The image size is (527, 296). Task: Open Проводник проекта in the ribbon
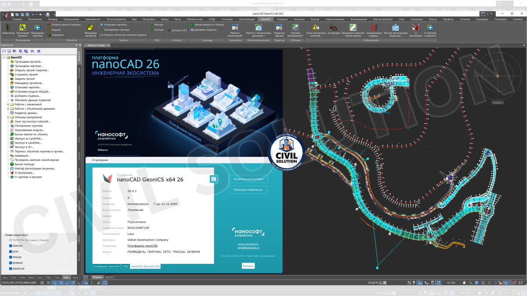pos(23,29)
